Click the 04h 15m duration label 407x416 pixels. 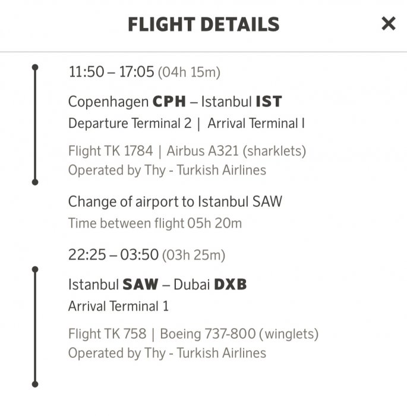coord(189,73)
